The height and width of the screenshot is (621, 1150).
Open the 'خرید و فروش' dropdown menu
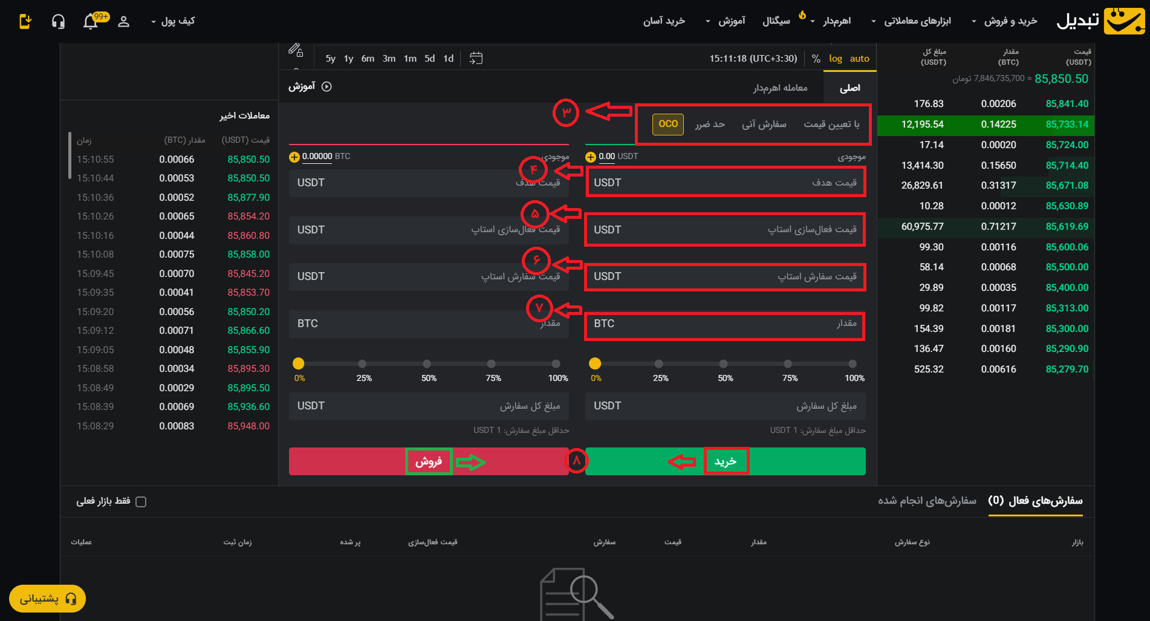[1004, 21]
